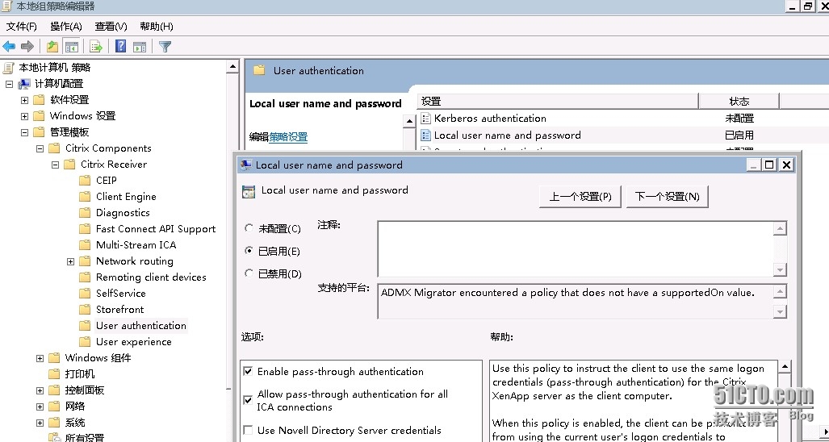
Task: Open the 帮助(H) menu
Action: pyautogui.click(x=157, y=27)
